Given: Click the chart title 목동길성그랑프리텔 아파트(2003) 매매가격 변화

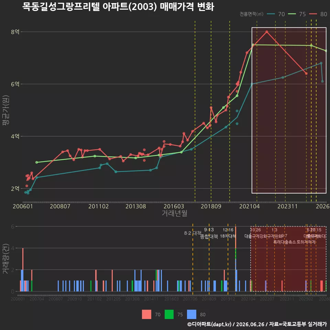Looking at the screenshot, I should tap(118, 7).
